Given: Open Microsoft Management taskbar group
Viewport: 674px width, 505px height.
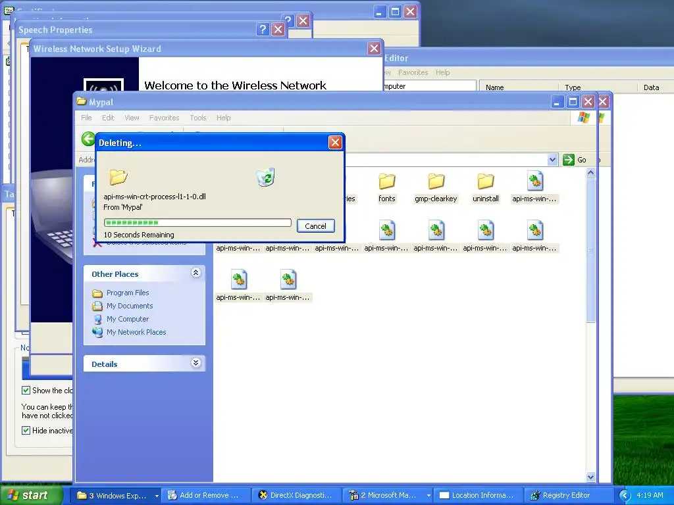Looking at the screenshot, I should (x=386, y=496).
